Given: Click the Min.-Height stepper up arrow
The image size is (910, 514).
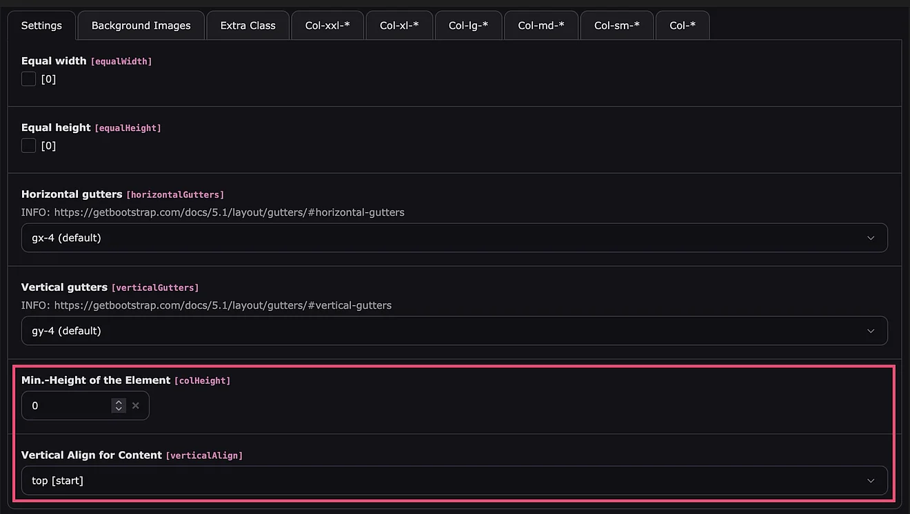Looking at the screenshot, I should click(119, 402).
